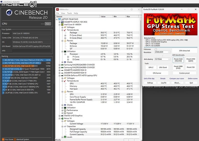Click the GPU Powers flame icon
The height and width of the screenshot is (141, 199).
coord(65,92)
